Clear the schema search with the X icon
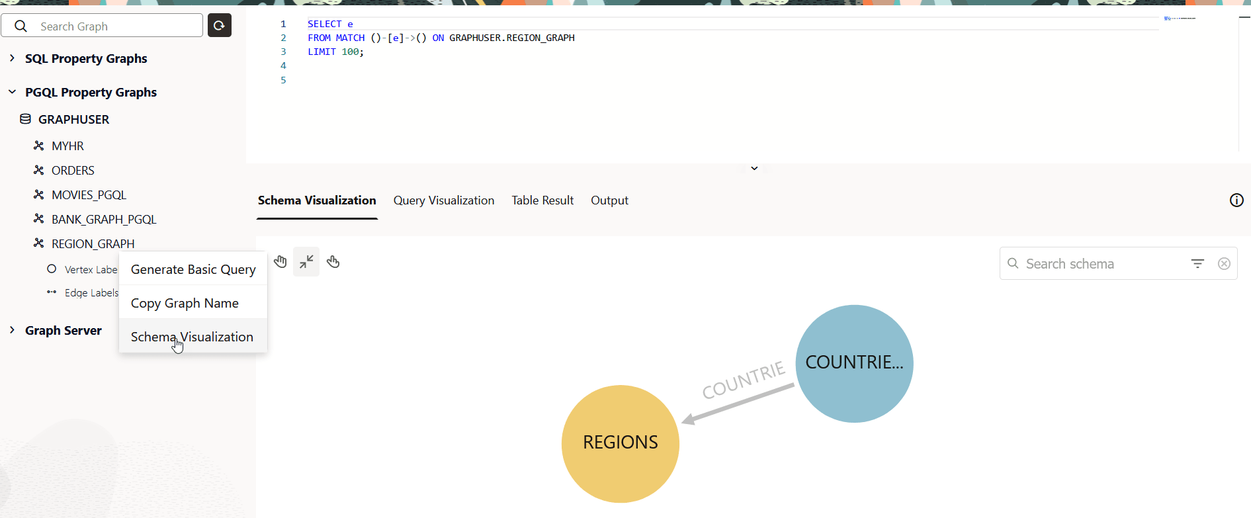The width and height of the screenshot is (1251, 518). tap(1224, 263)
